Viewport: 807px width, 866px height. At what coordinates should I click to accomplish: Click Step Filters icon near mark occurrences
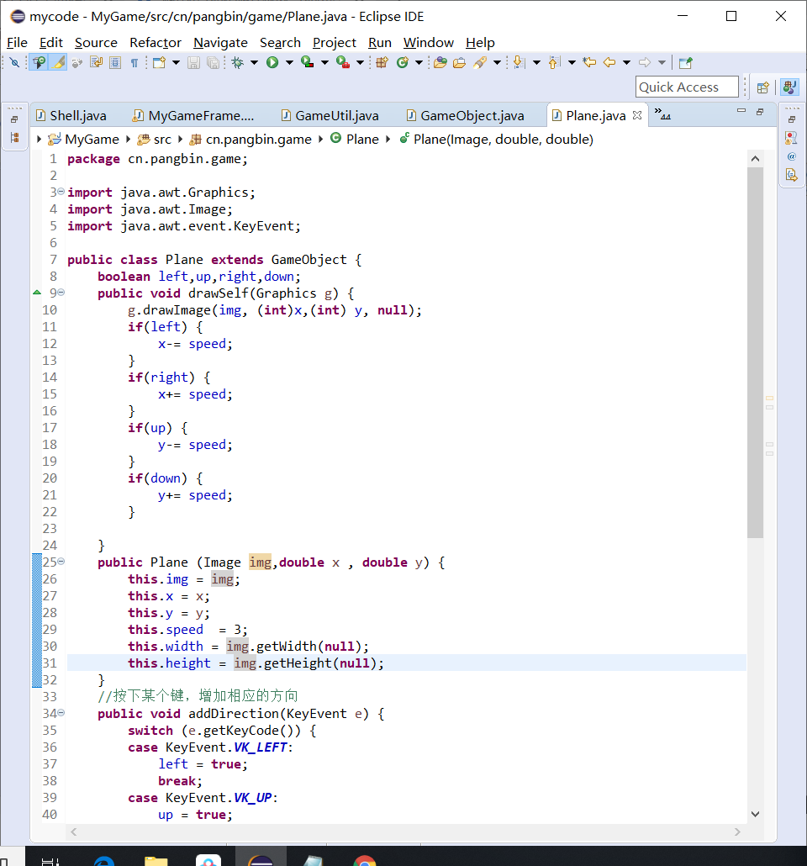click(76, 62)
